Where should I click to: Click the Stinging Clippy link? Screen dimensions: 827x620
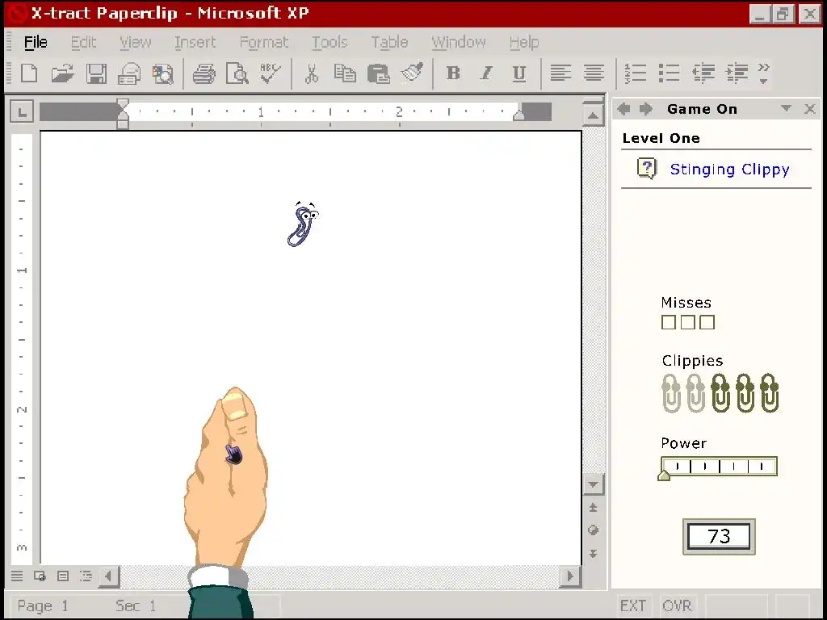(x=729, y=170)
